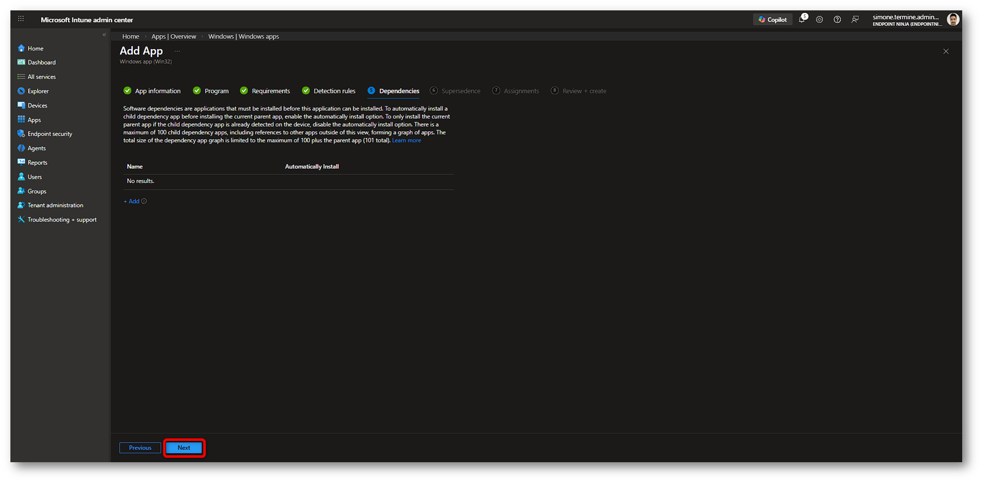Click the Troubleshooting + support wrench icon
This screenshot has width=983, height=483.
point(21,219)
